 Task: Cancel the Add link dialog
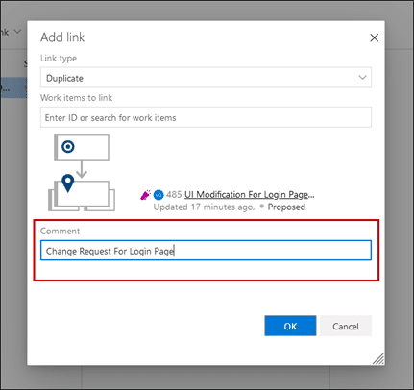346,326
